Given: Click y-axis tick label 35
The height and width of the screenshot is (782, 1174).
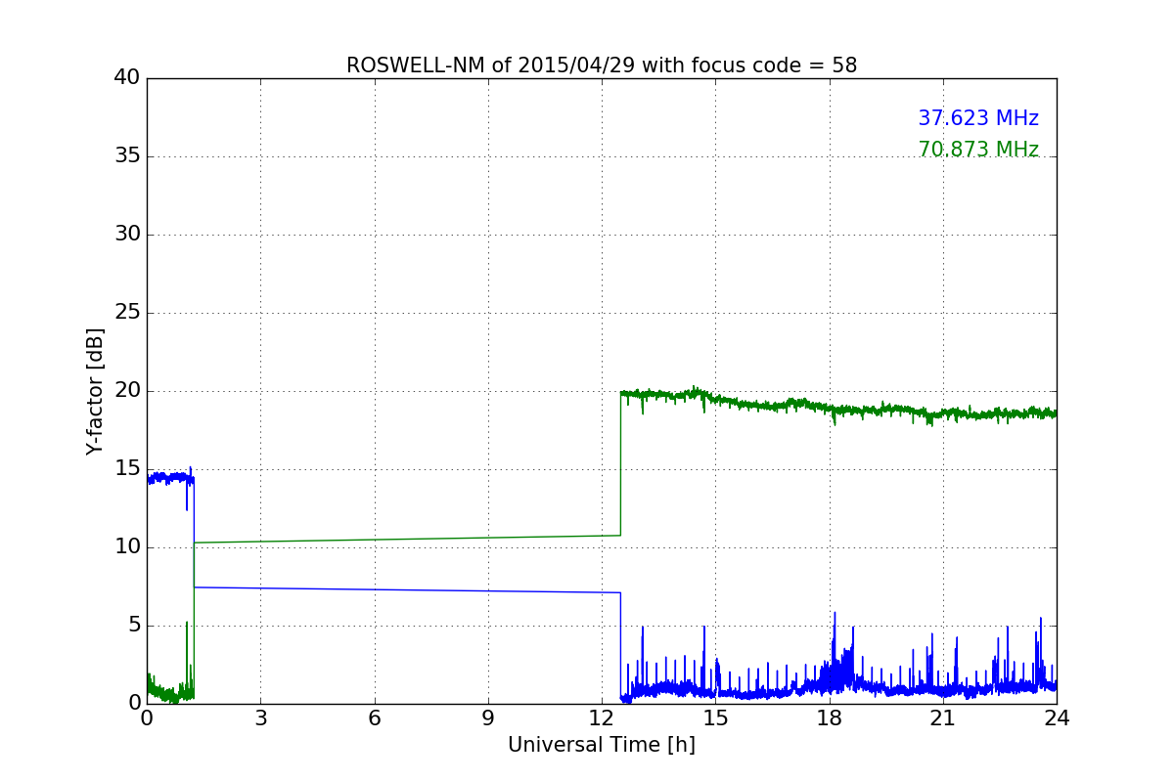Looking at the screenshot, I should point(127,156).
